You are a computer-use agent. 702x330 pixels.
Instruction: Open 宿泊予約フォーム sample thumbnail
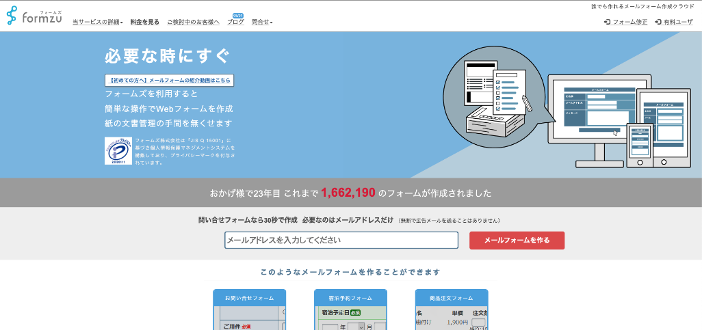[x=350, y=310]
